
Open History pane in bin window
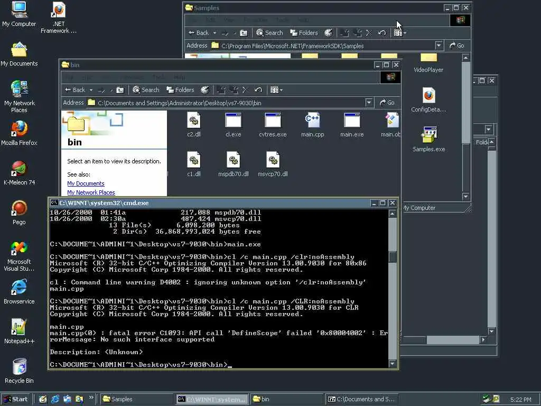point(204,90)
